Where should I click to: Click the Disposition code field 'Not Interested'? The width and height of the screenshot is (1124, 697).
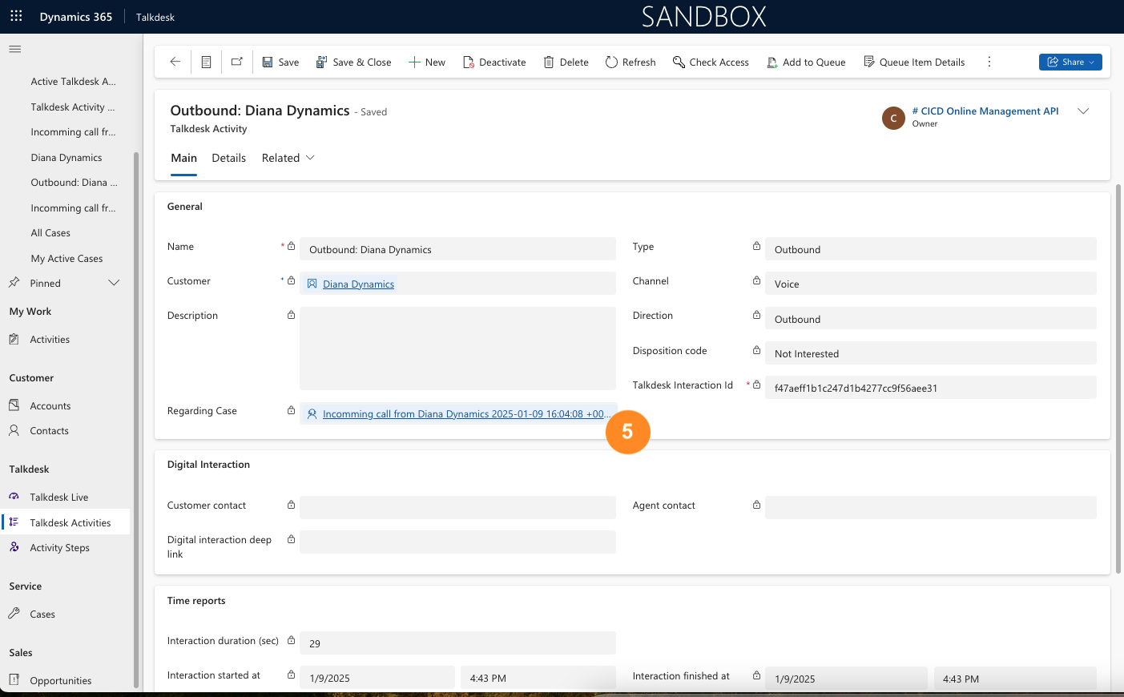tap(930, 353)
